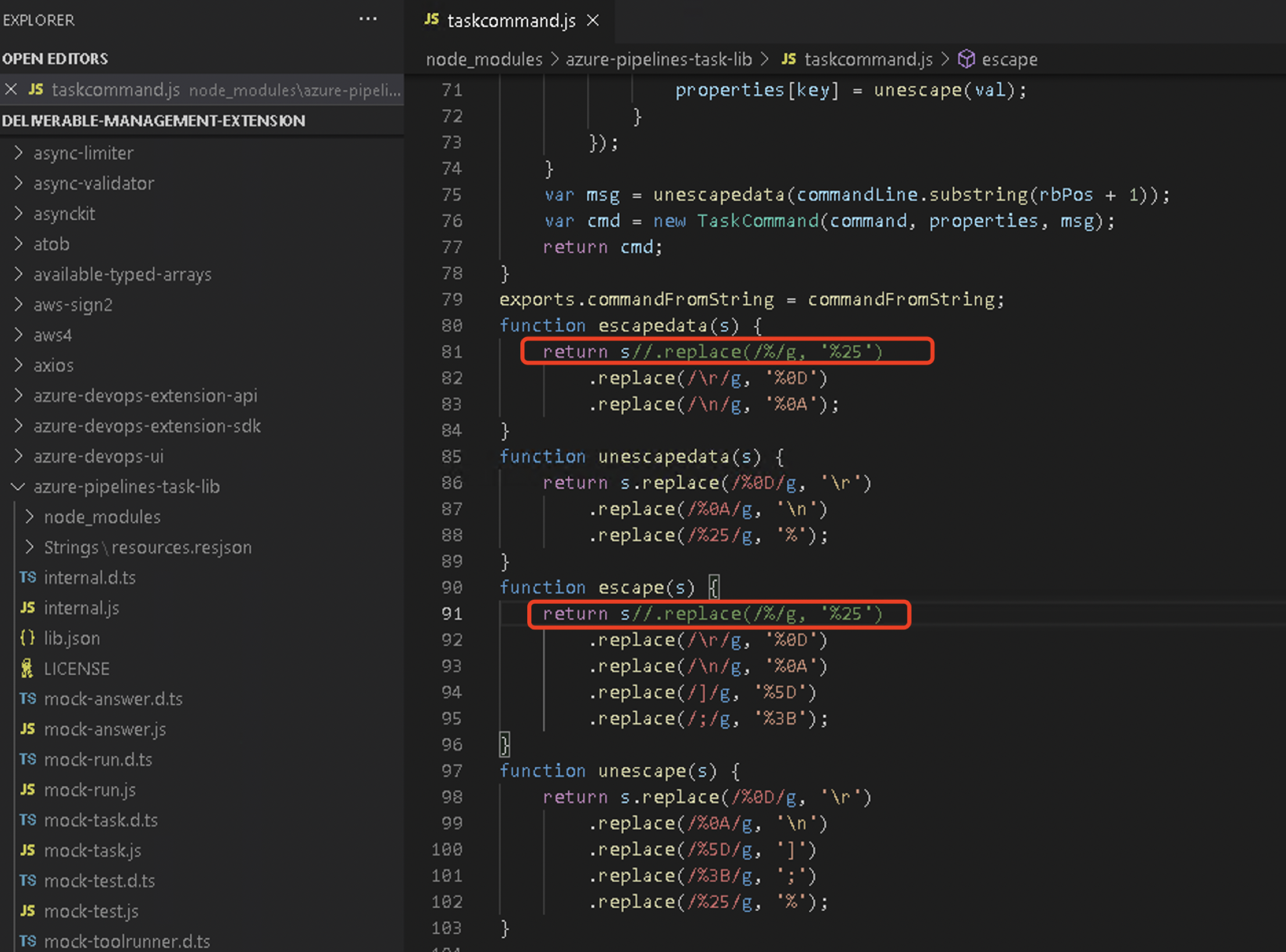This screenshot has height=952, width=1286.
Task: Place cursor on 'function unescape(s) {'
Action: tap(620, 771)
